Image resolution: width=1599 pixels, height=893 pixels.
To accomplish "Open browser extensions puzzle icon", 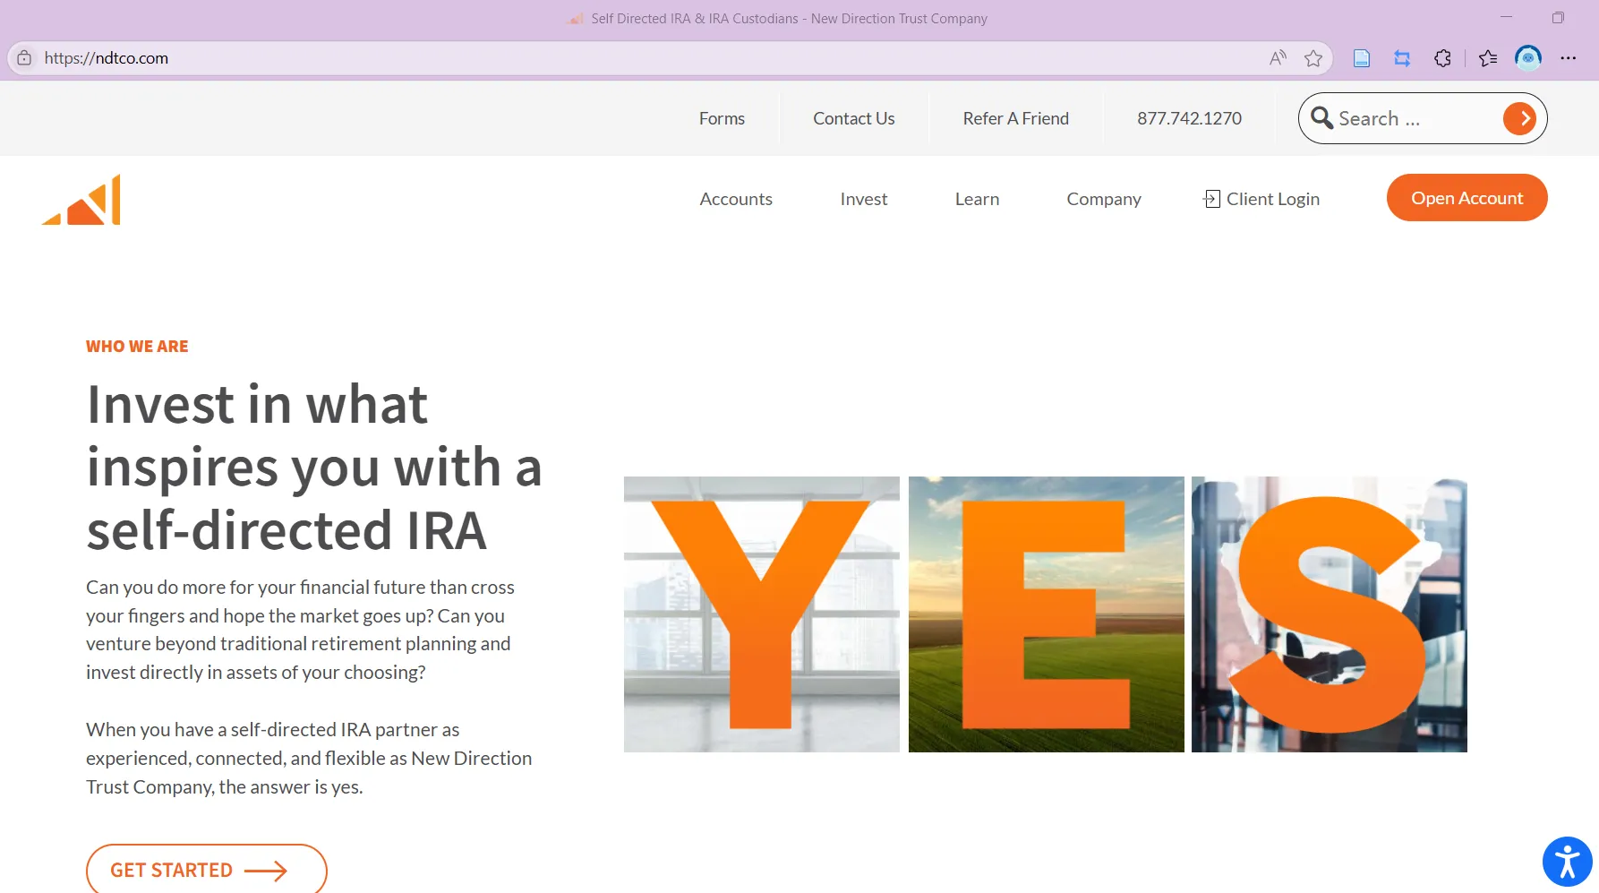I will (x=1442, y=58).
